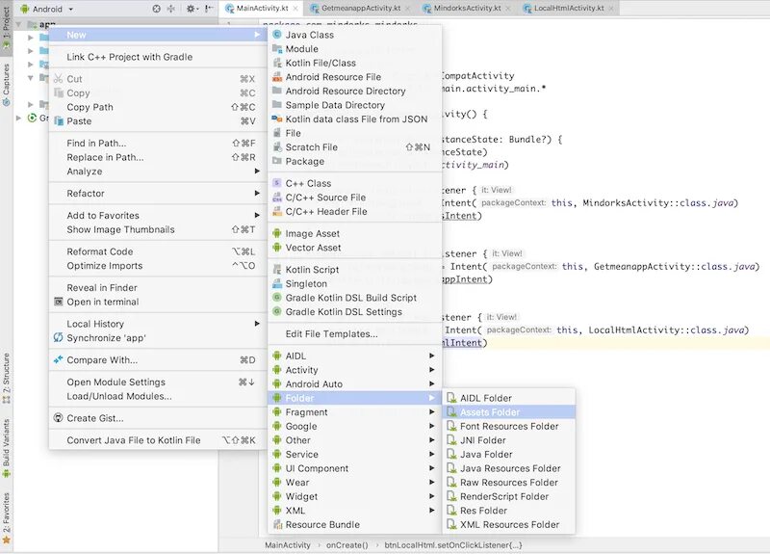The height and width of the screenshot is (554, 770).
Task: Click the C++ Class icon
Action: (277, 183)
